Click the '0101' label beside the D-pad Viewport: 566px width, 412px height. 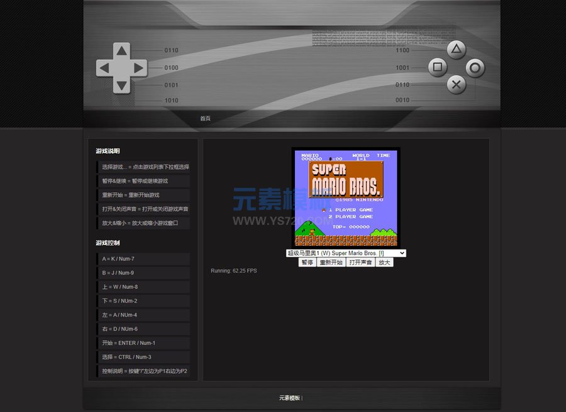[172, 85]
